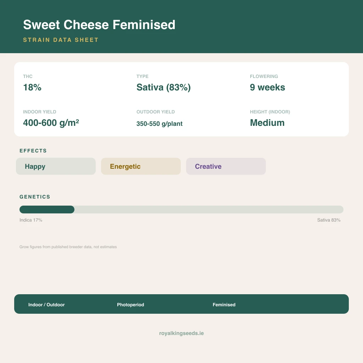Click the breeder data footnote text
The width and height of the screenshot is (363, 363).
pyautogui.click(x=68, y=247)
